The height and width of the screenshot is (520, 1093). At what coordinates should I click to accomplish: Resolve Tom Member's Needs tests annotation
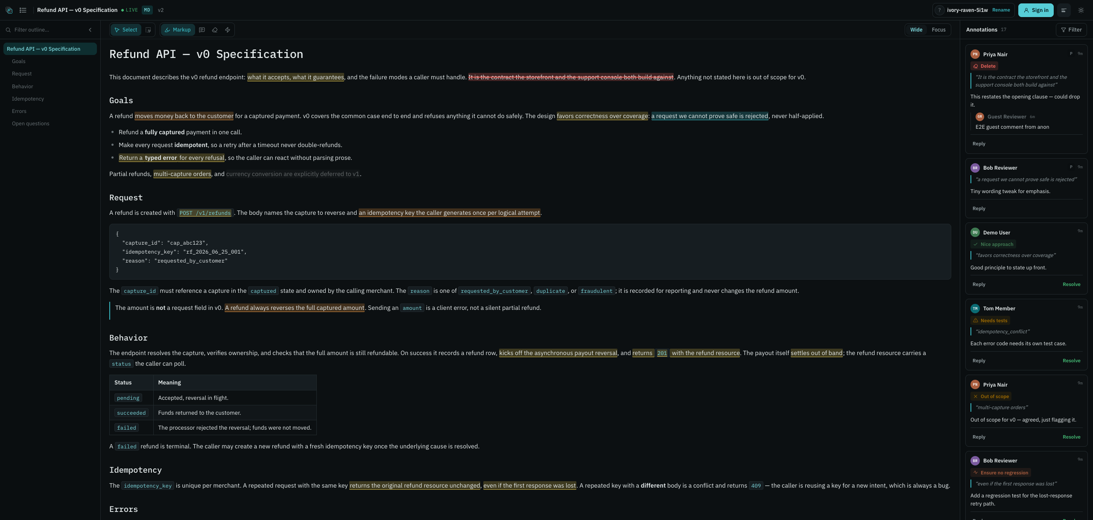coord(1072,361)
